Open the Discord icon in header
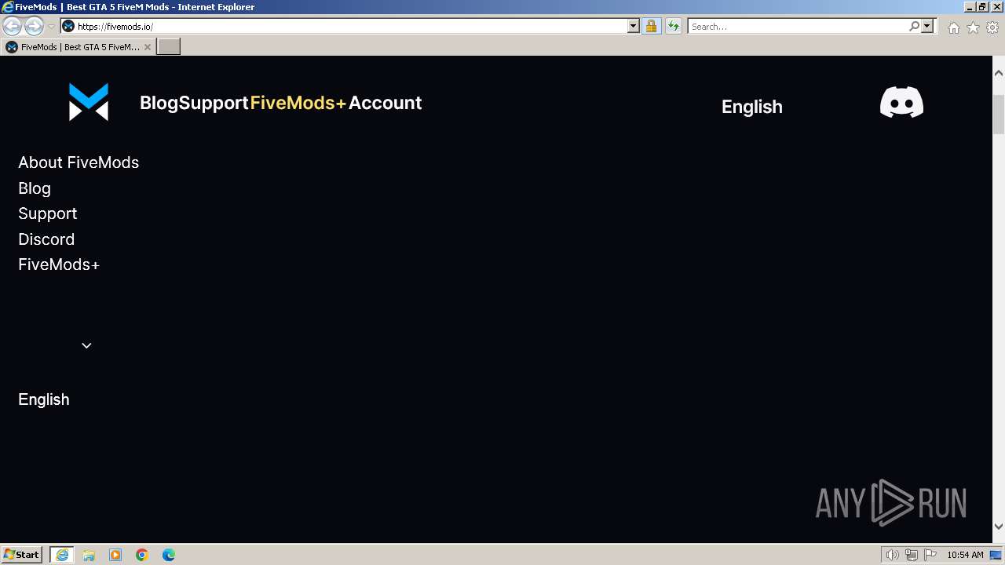The width and height of the screenshot is (1005, 565). 901,103
